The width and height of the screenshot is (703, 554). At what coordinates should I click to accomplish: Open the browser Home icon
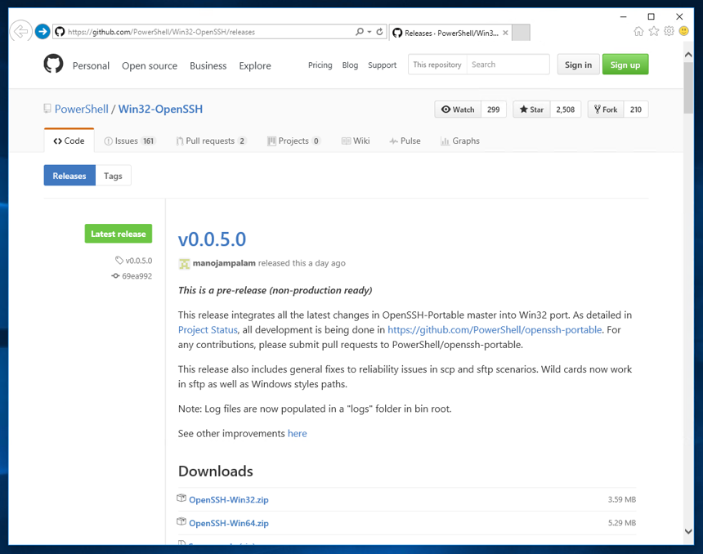click(x=638, y=31)
